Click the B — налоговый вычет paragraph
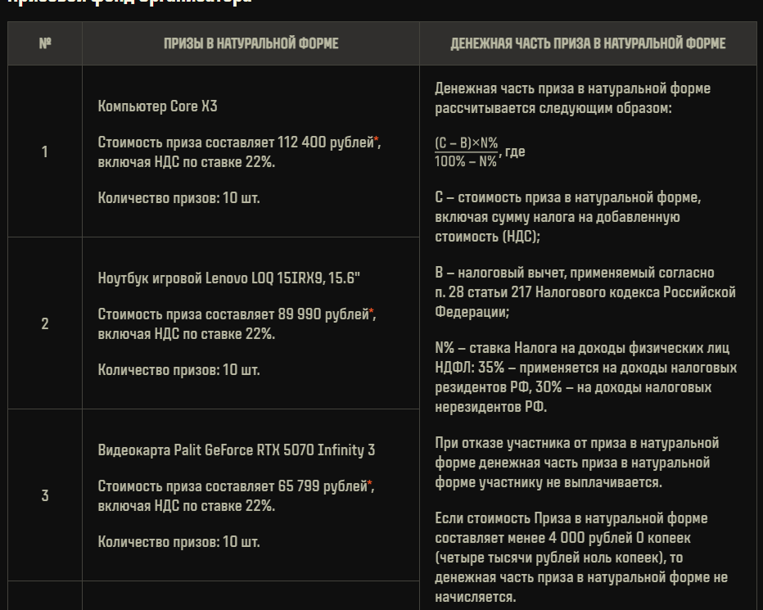The image size is (763, 610). tap(585, 292)
